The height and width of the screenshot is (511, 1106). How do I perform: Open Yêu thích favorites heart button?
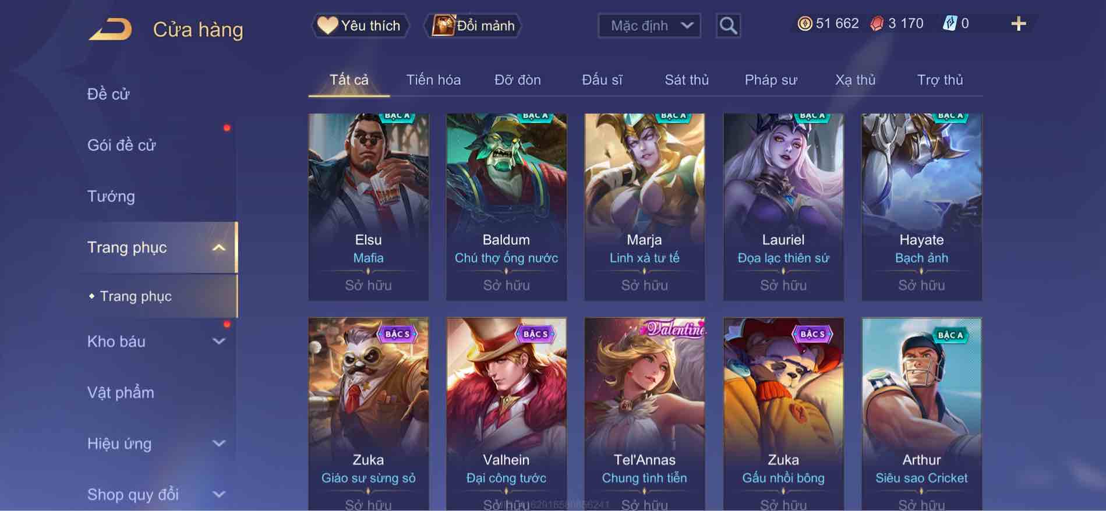[x=361, y=26]
